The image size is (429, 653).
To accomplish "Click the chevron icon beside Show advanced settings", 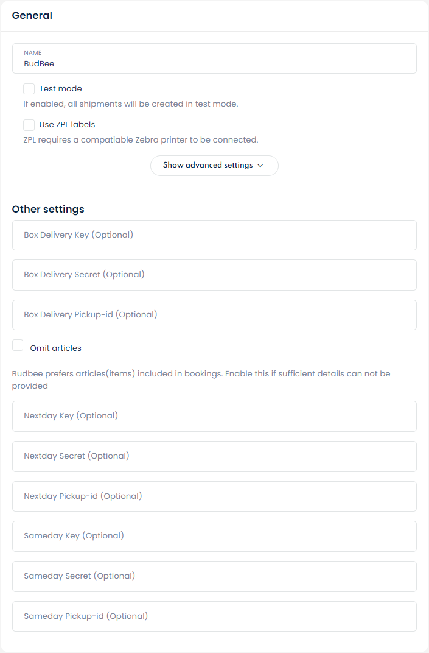I will [260, 166].
